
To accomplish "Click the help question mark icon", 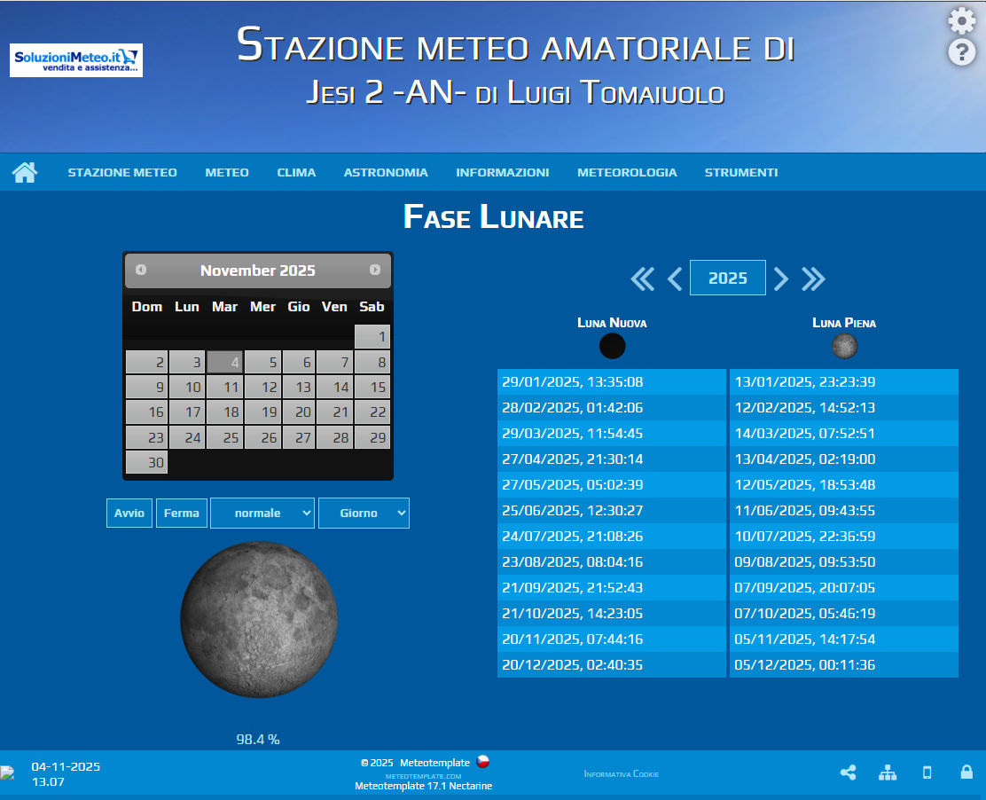I will tap(961, 52).
